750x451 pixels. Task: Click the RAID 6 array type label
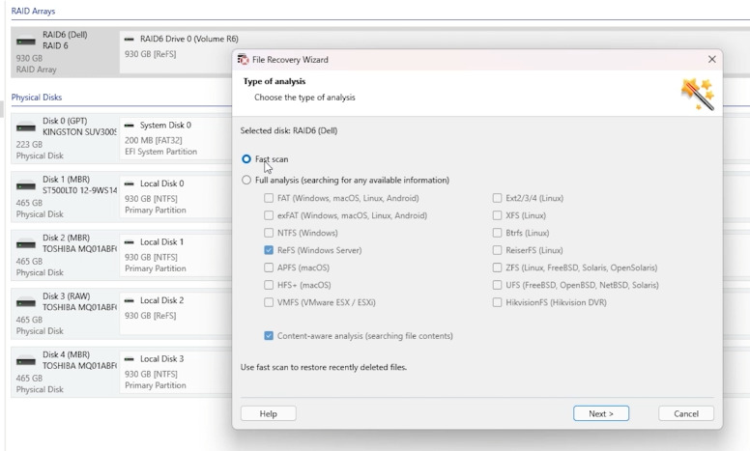[x=55, y=45]
